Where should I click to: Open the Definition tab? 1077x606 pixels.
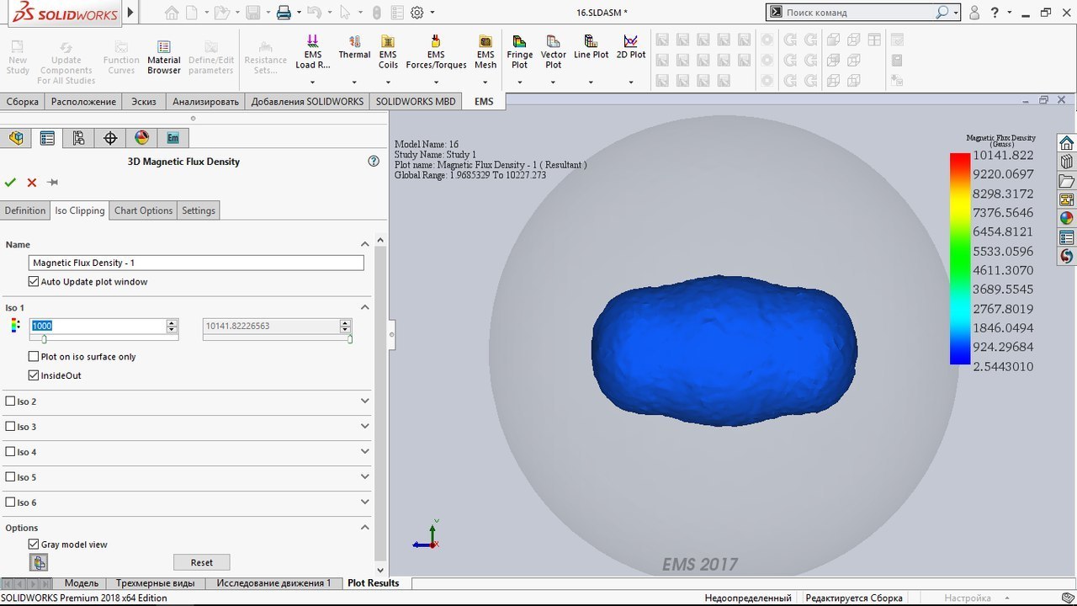25,210
